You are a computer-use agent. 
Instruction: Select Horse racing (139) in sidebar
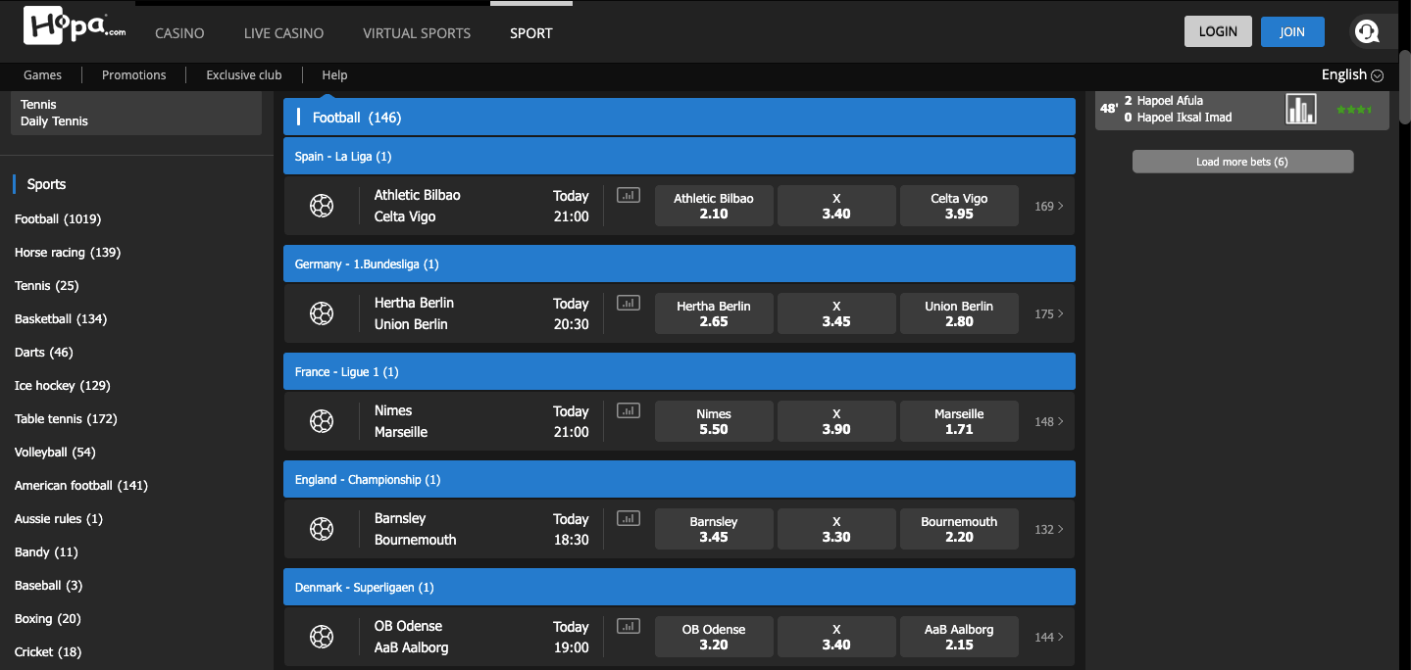(x=68, y=253)
